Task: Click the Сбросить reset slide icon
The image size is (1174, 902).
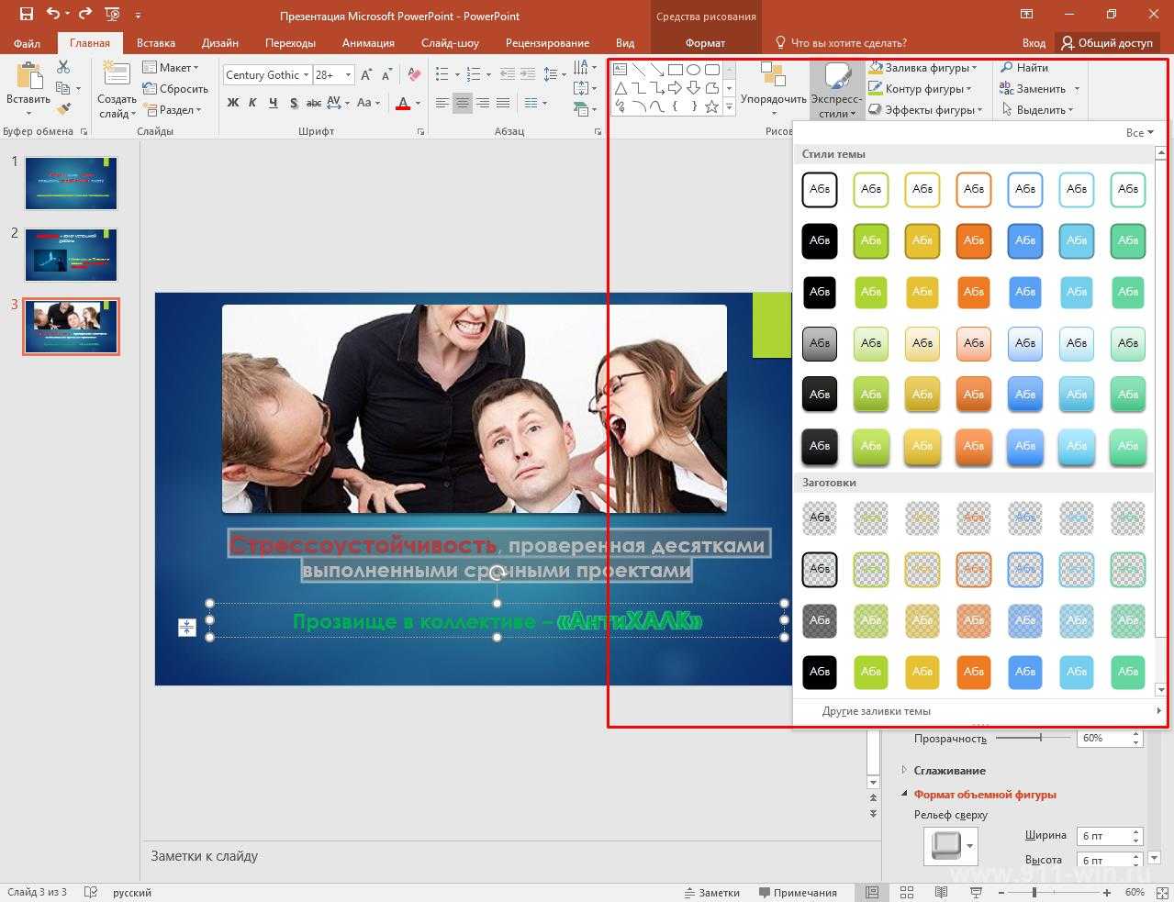Action: tap(175, 89)
